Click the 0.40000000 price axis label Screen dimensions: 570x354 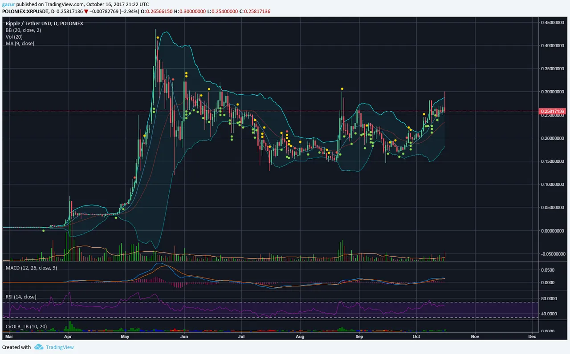tap(554, 45)
